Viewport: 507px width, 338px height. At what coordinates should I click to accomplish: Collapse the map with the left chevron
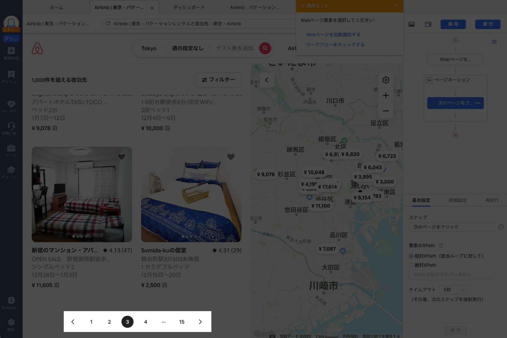[x=267, y=80]
